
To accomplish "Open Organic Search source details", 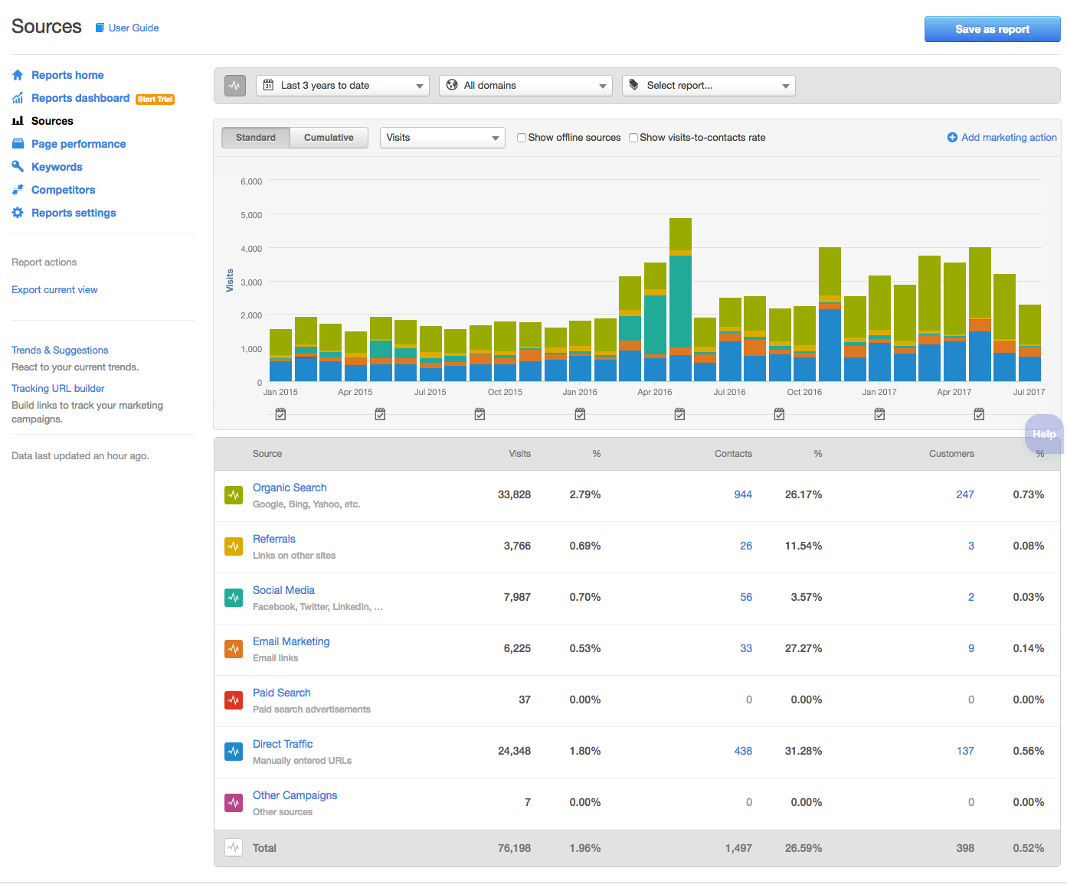I will 290,488.
